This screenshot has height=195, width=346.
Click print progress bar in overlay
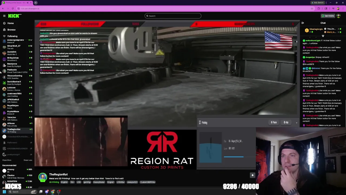(239, 157)
